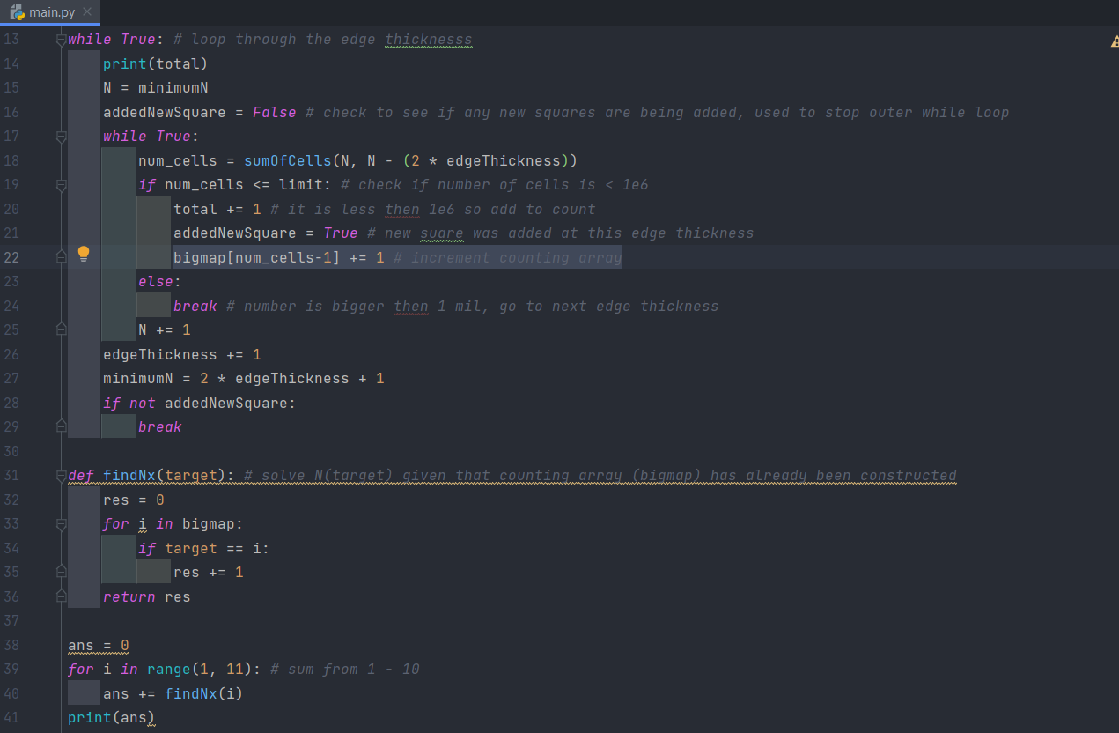
Task: Click the fold end marker on line 22
Action: pos(61,257)
